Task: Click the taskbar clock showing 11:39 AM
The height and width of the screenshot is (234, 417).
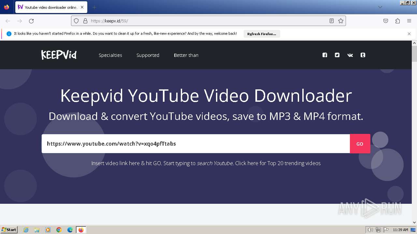Action: (x=400, y=230)
